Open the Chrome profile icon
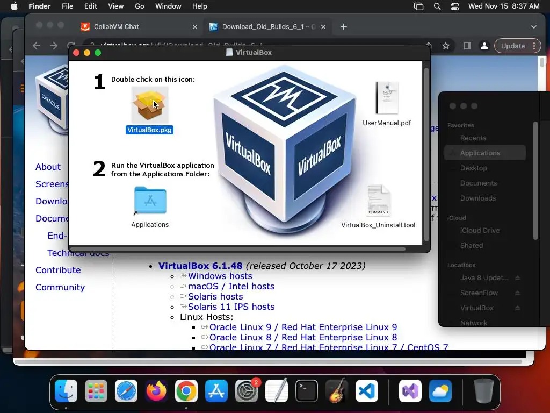Viewport: 550px width, 413px height. tap(484, 46)
